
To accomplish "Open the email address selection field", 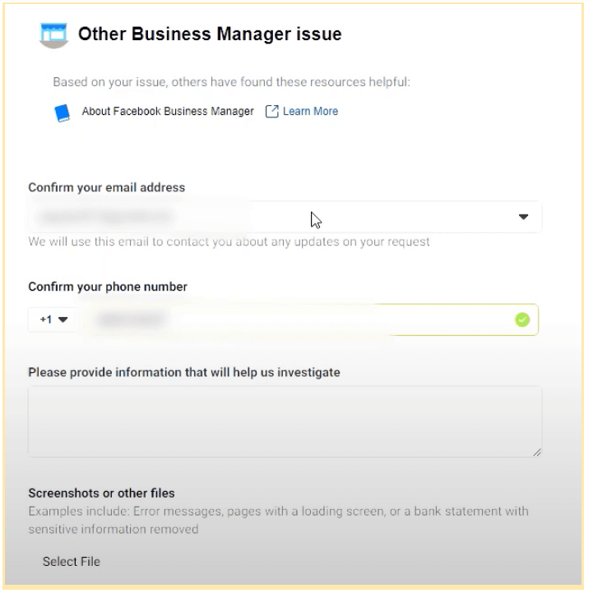I will [x=285, y=217].
